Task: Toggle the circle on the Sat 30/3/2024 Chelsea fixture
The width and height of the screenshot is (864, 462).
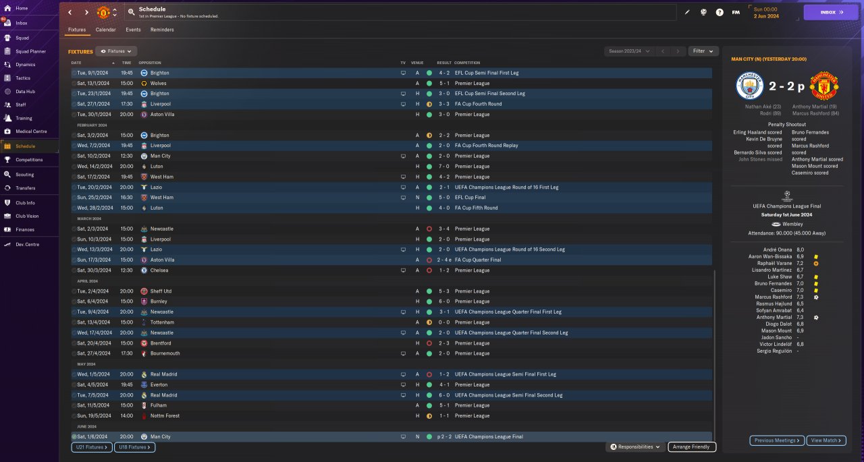Action: point(74,270)
